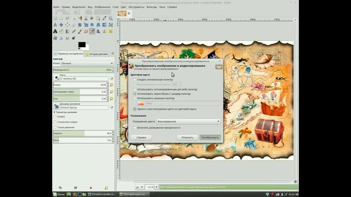351x197 pixels.
Task: Click the image thumbnail tab above the canvas
Action: [x=122, y=14]
